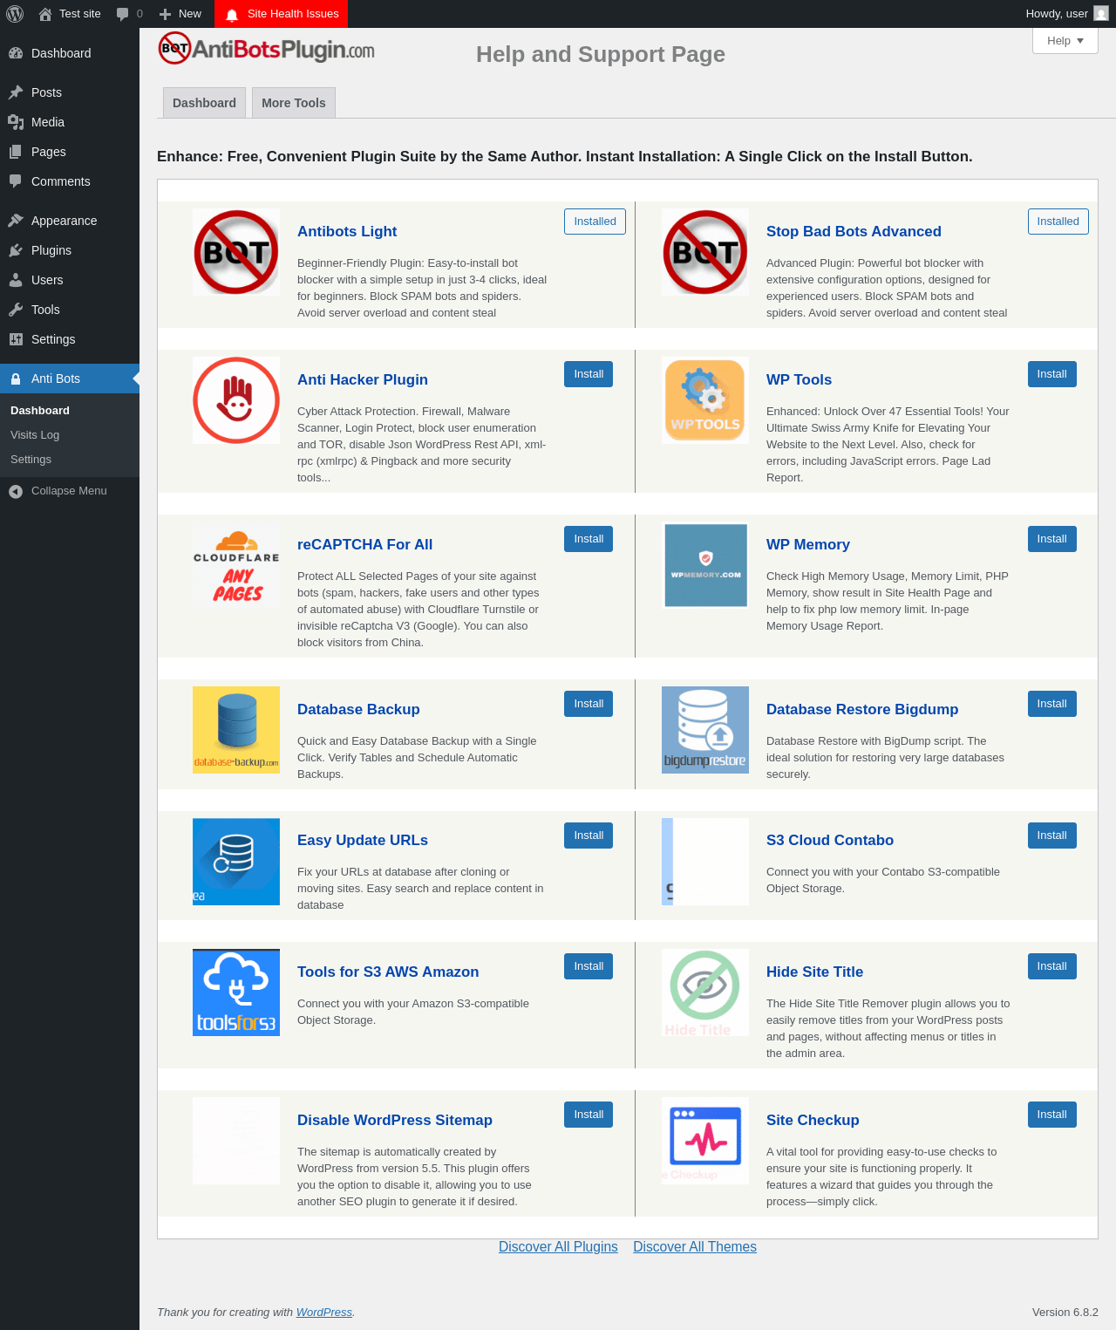Open the comments bubble in admin bar
The image size is (1116, 1330).
pyautogui.click(x=123, y=14)
